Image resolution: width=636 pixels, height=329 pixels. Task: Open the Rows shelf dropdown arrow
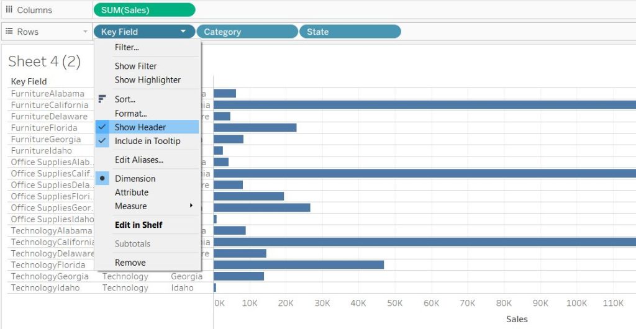pyautogui.click(x=85, y=32)
